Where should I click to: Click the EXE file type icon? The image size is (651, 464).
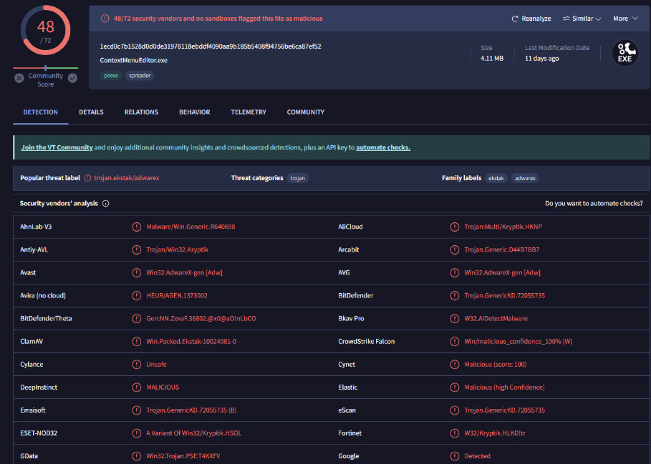click(x=624, y=52)
